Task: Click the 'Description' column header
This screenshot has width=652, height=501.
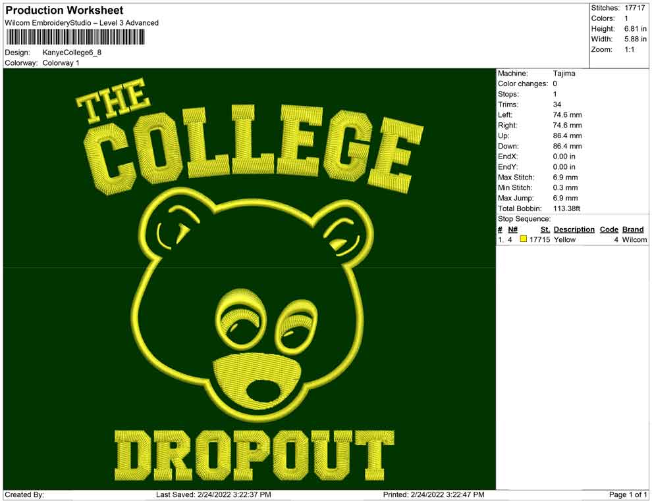Action: click(x=574, y=229)
